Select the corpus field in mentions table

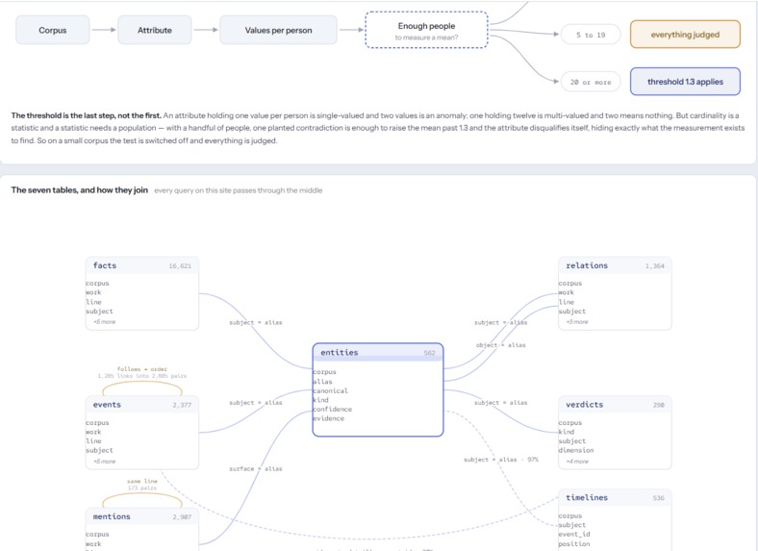97,534
